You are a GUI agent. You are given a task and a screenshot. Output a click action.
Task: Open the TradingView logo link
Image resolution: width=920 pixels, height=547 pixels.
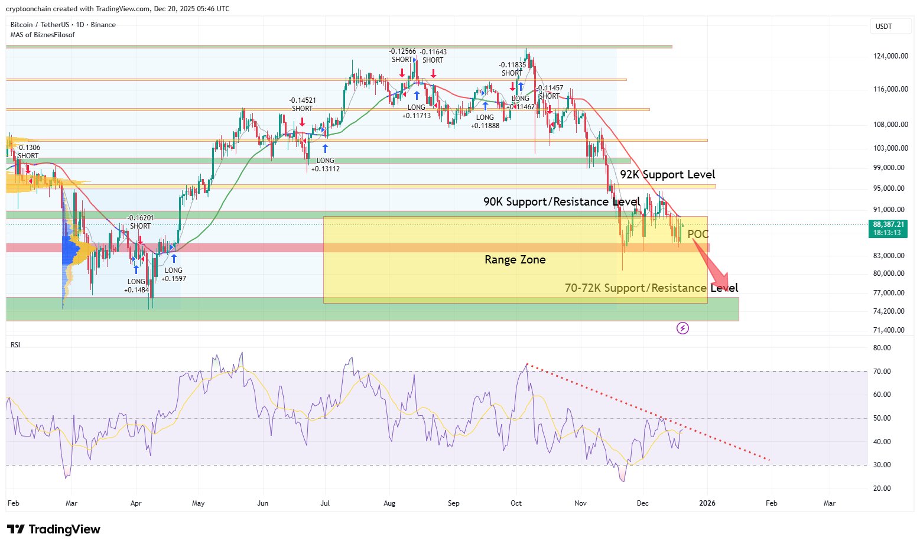click(x=53, y=529)
